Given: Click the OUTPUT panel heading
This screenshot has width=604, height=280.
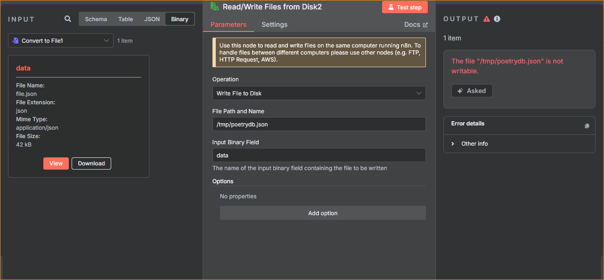Looking at the screenshot, I should click(x=461, y=19).
